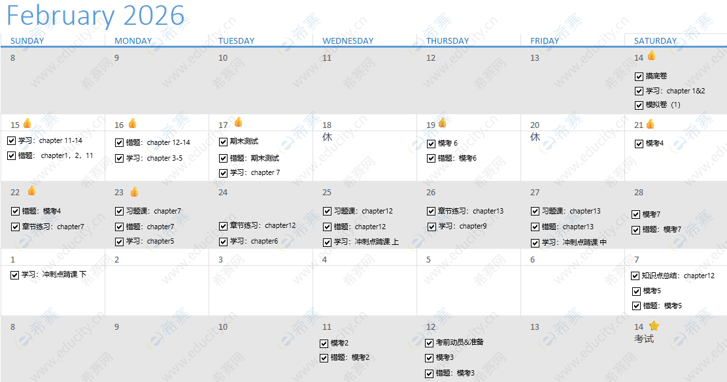Click the thumbs-up icon beside date 15

[27, 123]
